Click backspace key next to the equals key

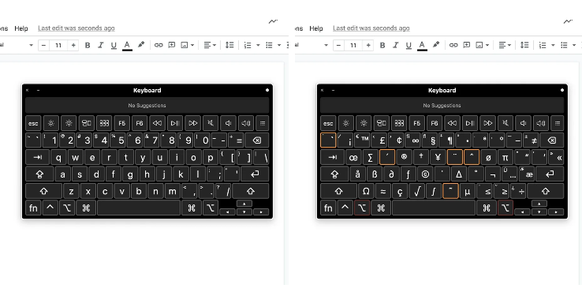click(x=256, y=140)
